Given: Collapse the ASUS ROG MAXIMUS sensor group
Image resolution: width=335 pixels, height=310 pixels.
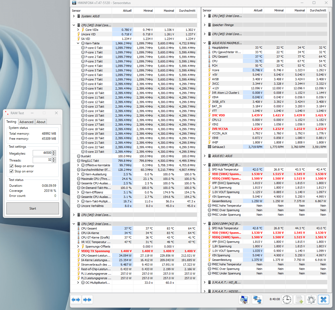Looking at the screenshot, I should pos(205,43).
